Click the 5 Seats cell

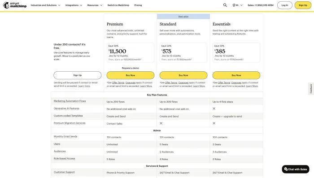pyautogui.click(x=164, y=144)
